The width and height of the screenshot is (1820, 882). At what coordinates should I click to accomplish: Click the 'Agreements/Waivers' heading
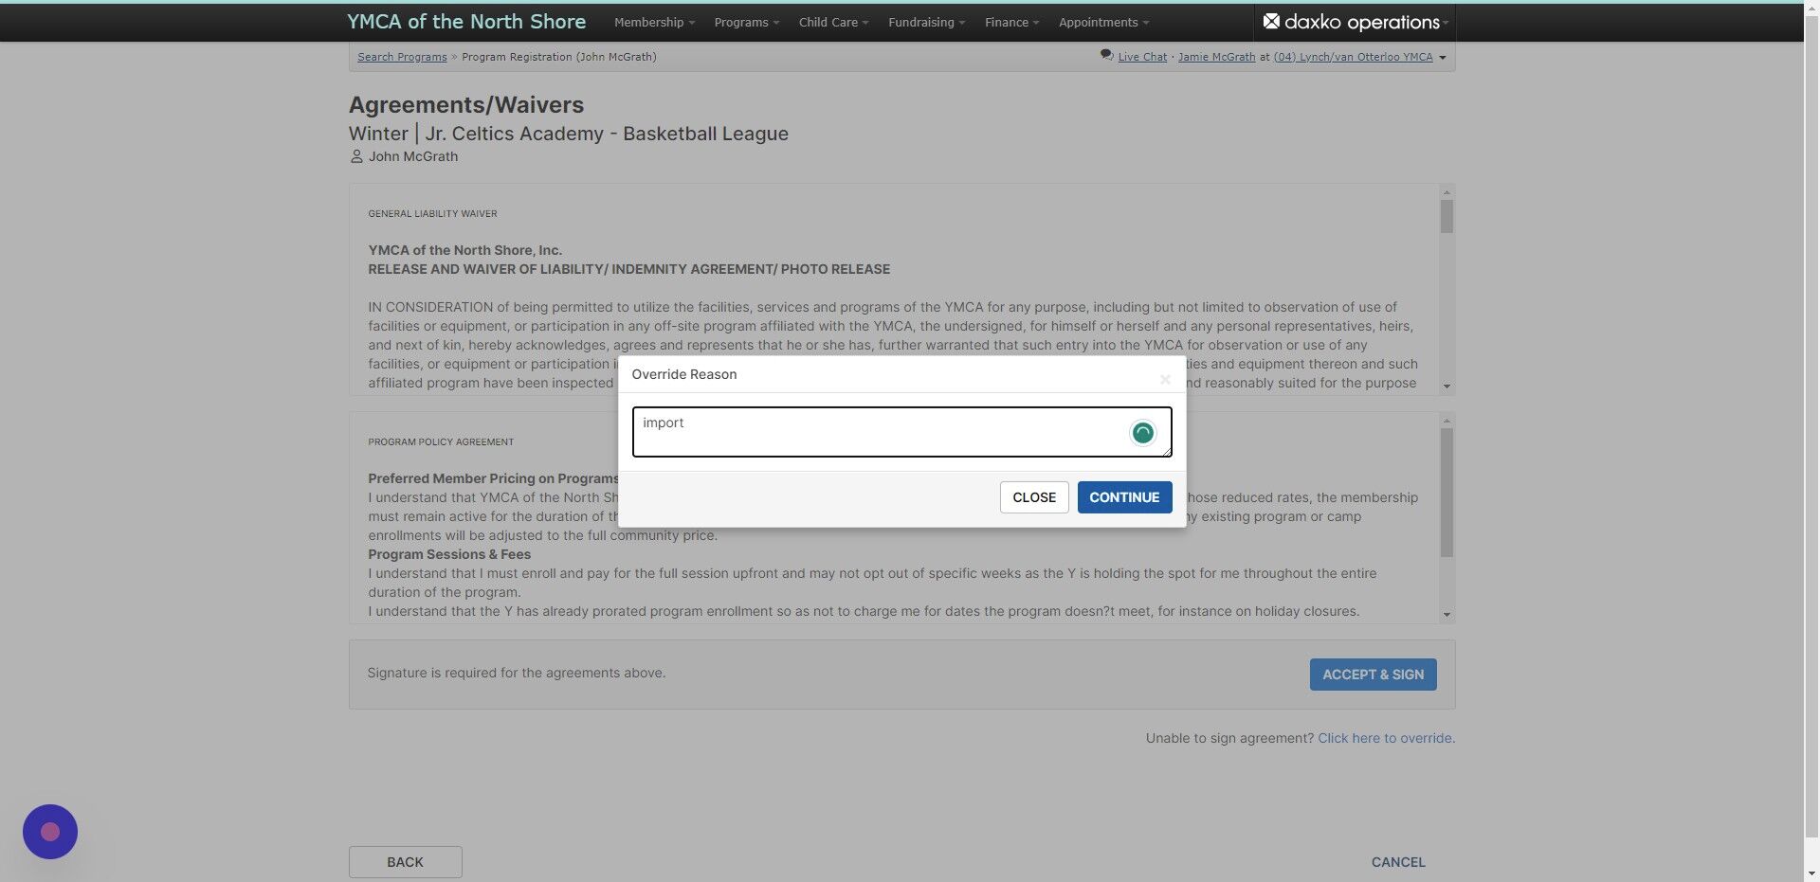(466, 105)
